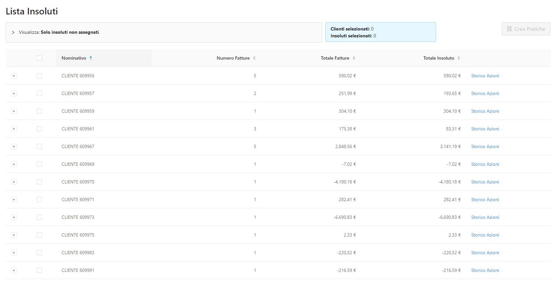Expand row for CLIENTE 609991
The height and width of the screenshot is (285, 558).
14,270
